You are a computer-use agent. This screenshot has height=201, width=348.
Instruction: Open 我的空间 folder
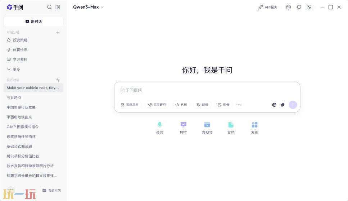point(51,190)
